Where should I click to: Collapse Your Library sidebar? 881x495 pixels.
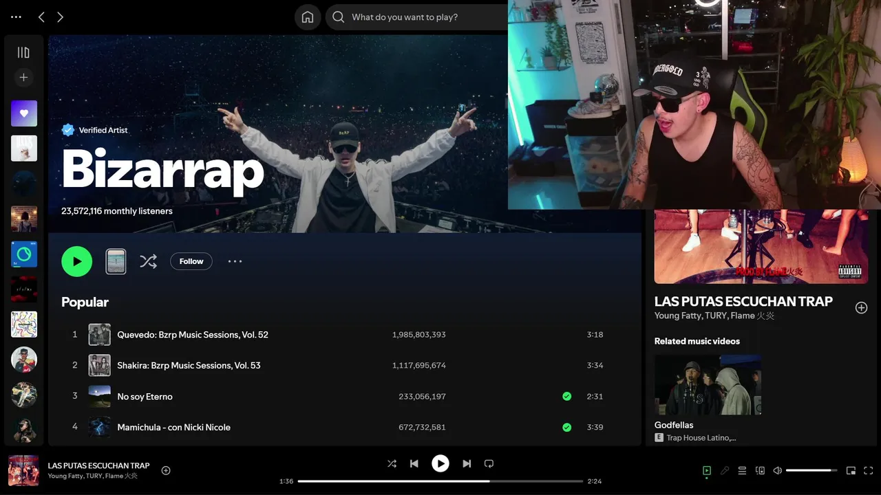(x=23, y=52)
